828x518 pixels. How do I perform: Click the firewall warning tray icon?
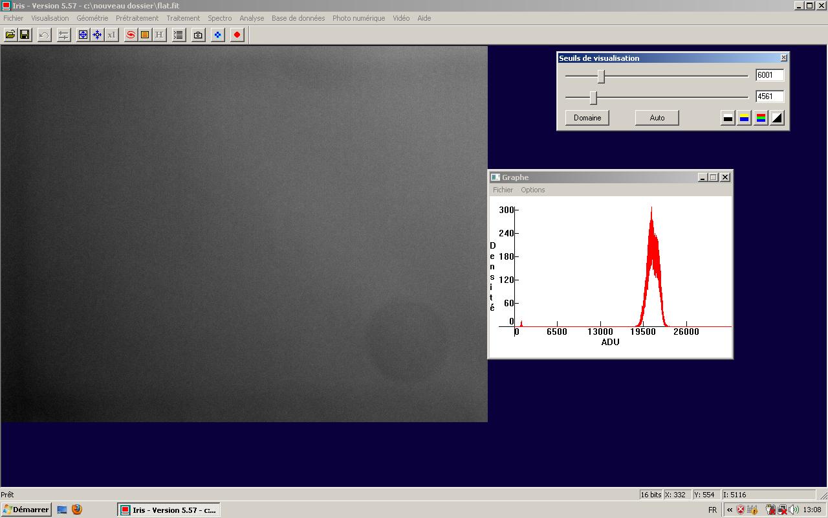click(x=752, y=510)
